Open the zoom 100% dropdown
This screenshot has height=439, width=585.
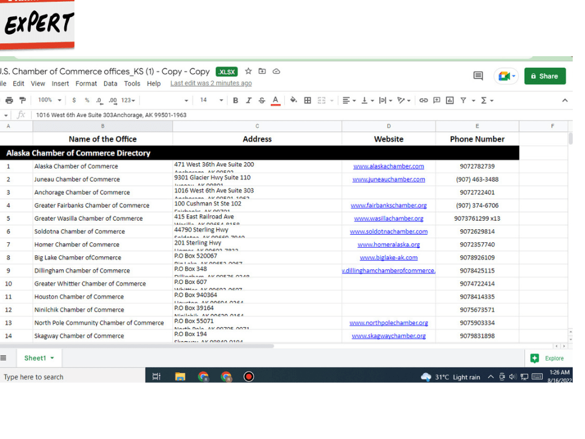point(50,100)
